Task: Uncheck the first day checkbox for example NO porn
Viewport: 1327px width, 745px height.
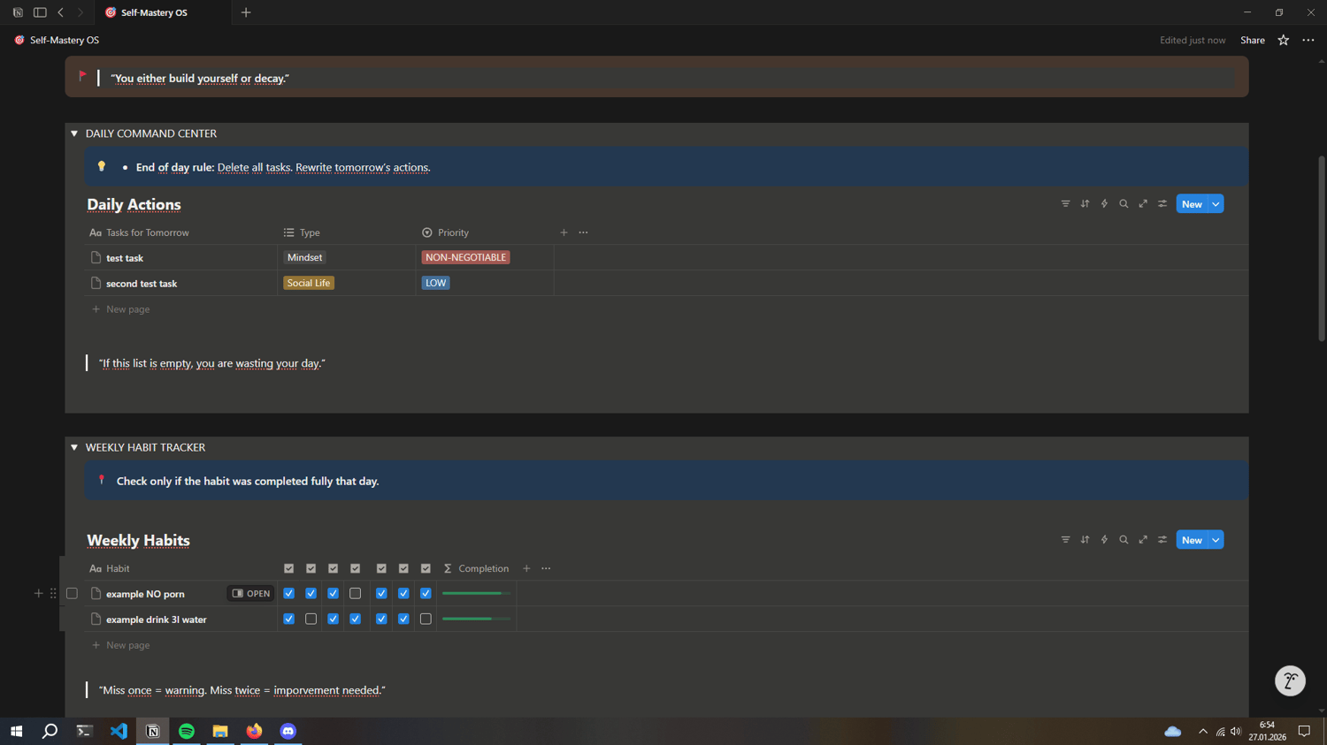Action: (288, 594)
